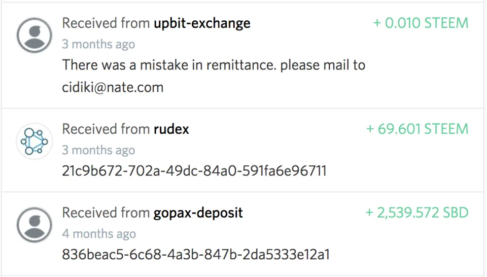487x277 pixels.
Task: Visit the rudex account profile link
Action: point(171,129)
